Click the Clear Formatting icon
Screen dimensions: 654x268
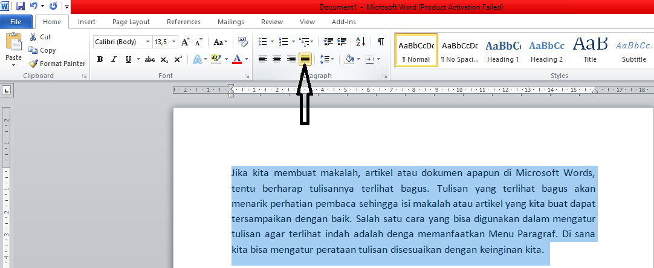243,41
